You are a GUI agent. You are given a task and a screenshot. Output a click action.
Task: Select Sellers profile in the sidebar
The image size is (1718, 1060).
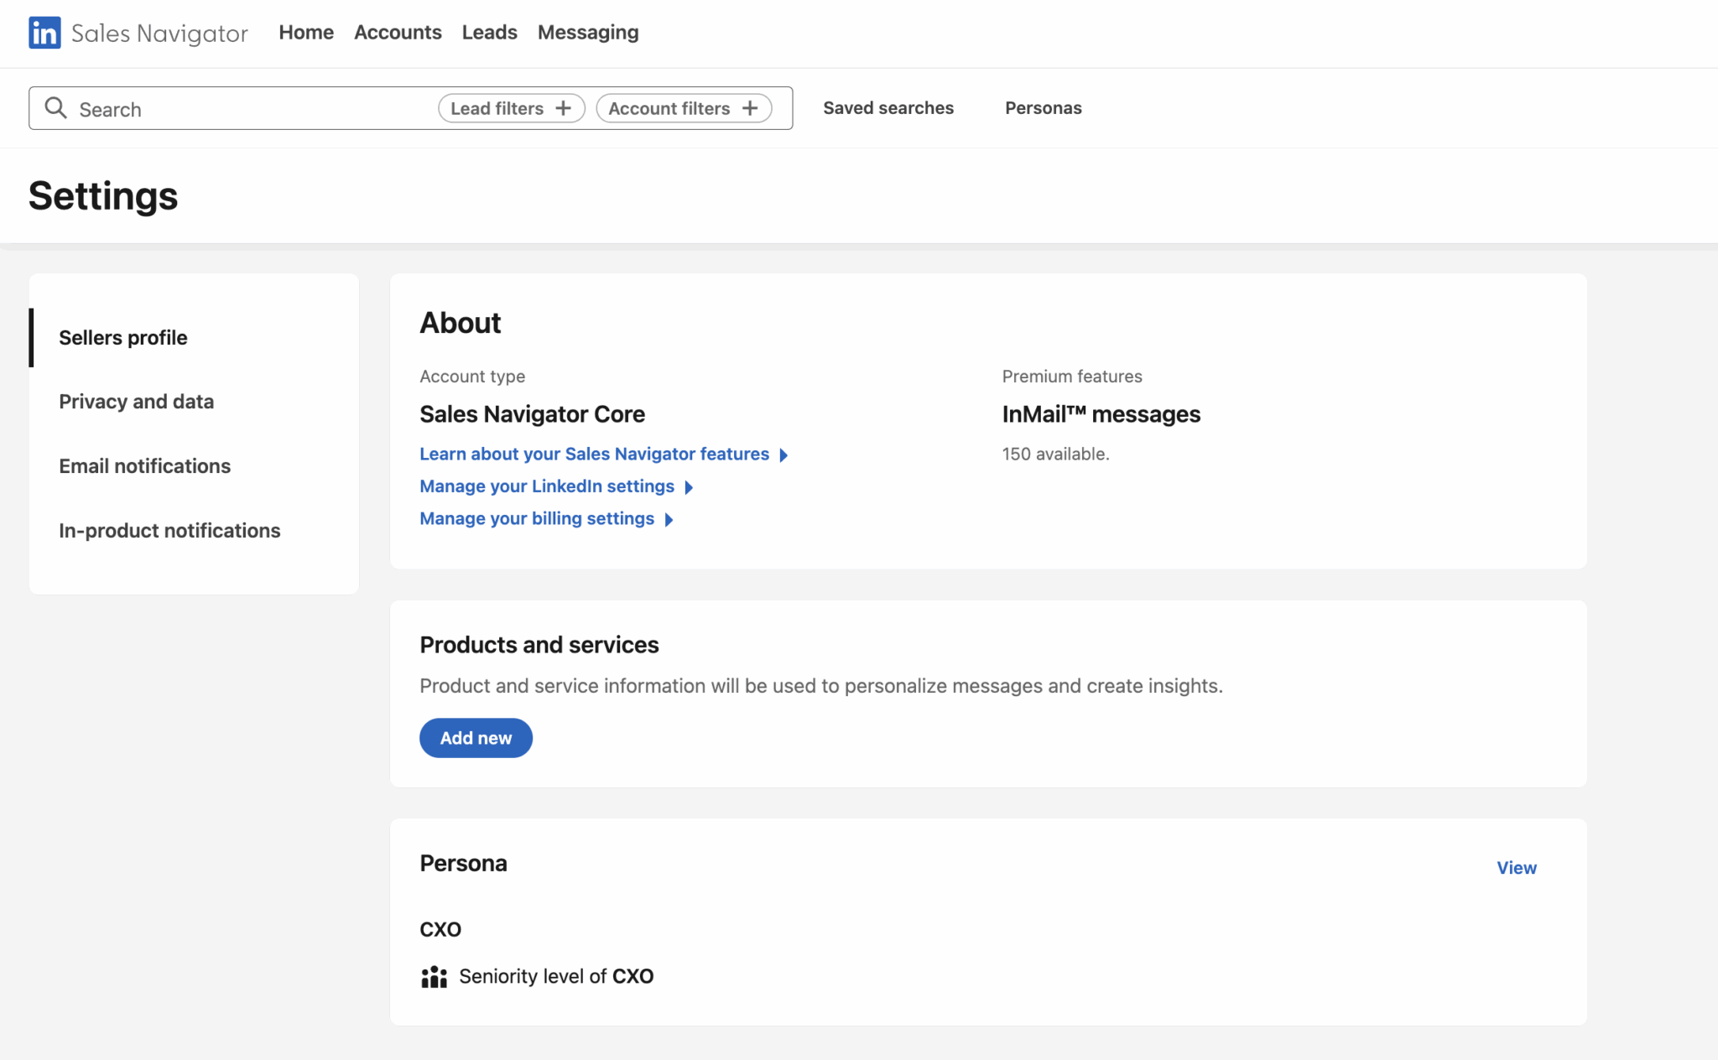pos(122,337)
